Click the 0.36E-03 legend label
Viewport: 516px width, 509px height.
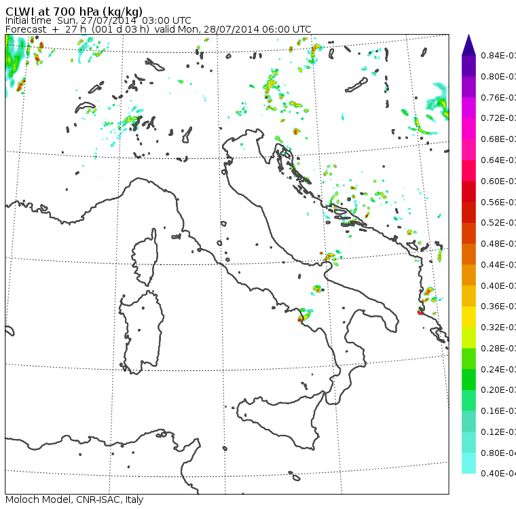tap(498, 306)
